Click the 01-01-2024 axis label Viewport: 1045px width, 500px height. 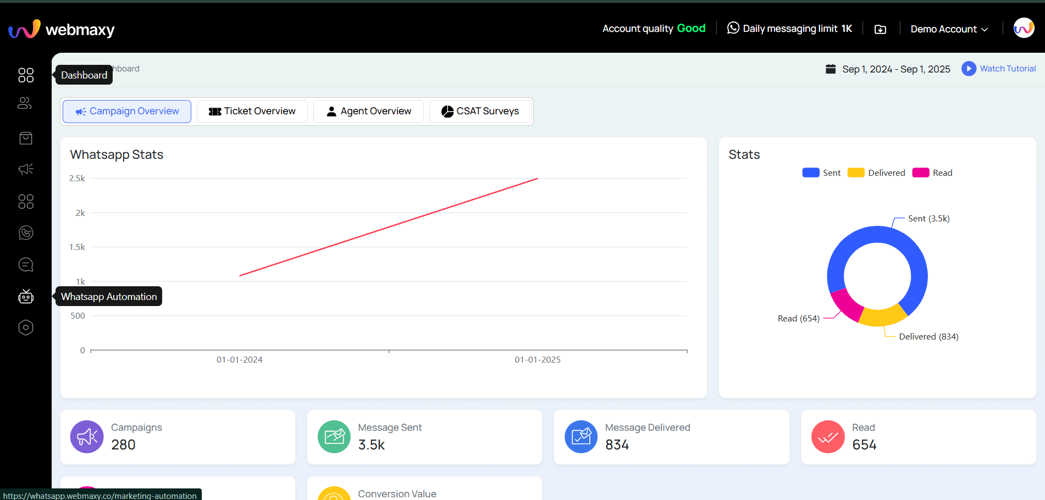coord(240,360)
